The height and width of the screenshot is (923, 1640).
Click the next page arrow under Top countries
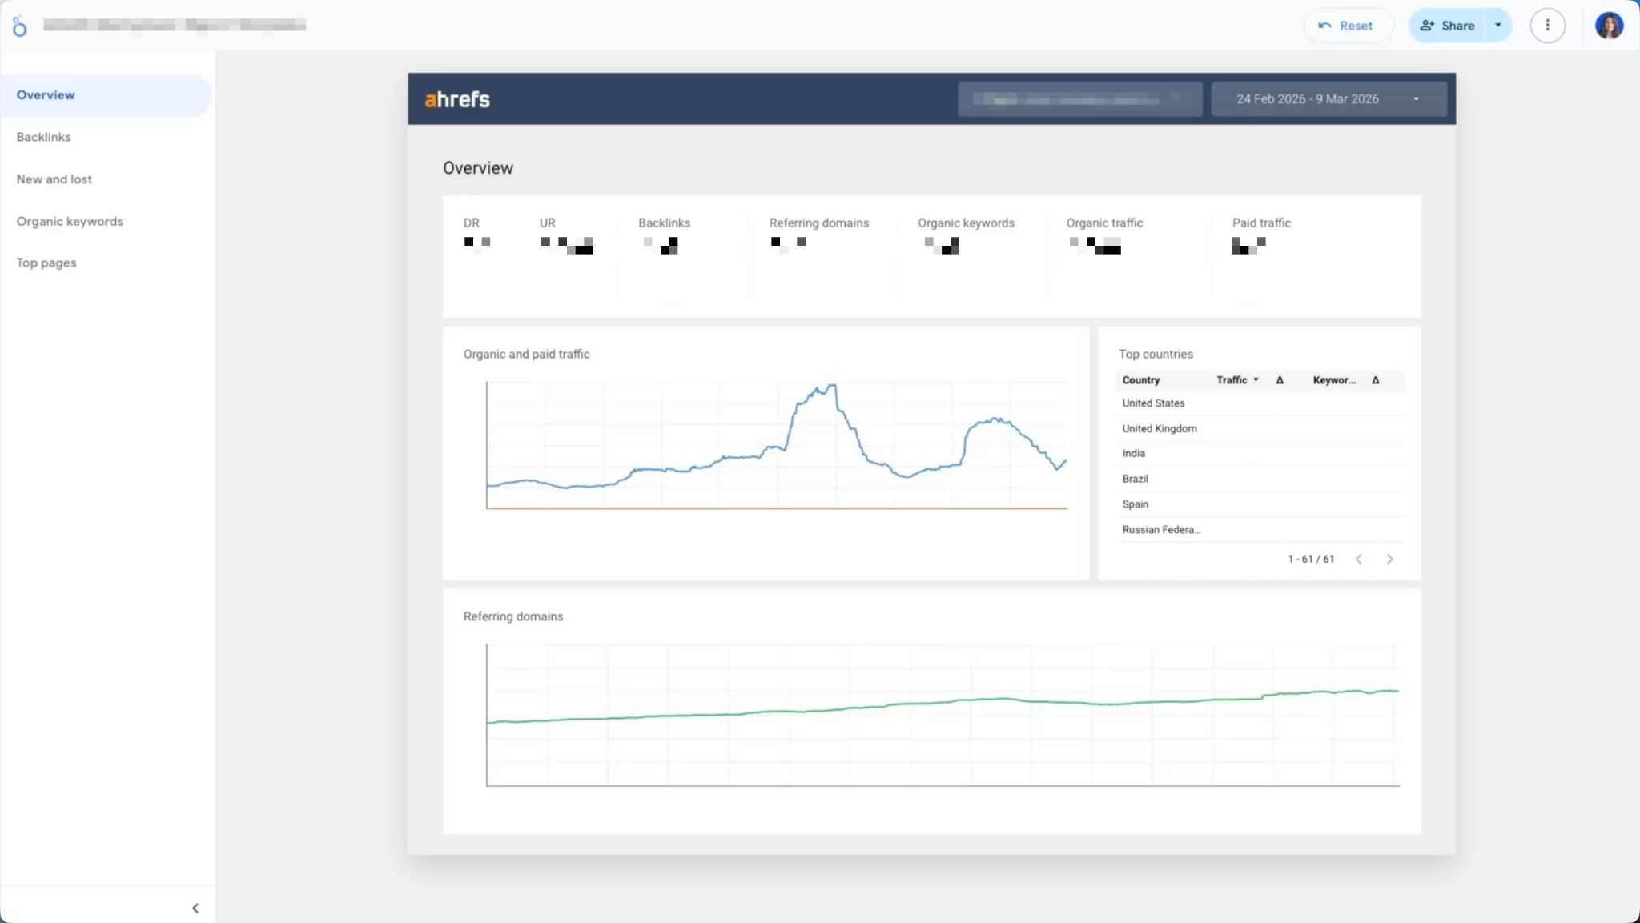[x=1389, y=559]
